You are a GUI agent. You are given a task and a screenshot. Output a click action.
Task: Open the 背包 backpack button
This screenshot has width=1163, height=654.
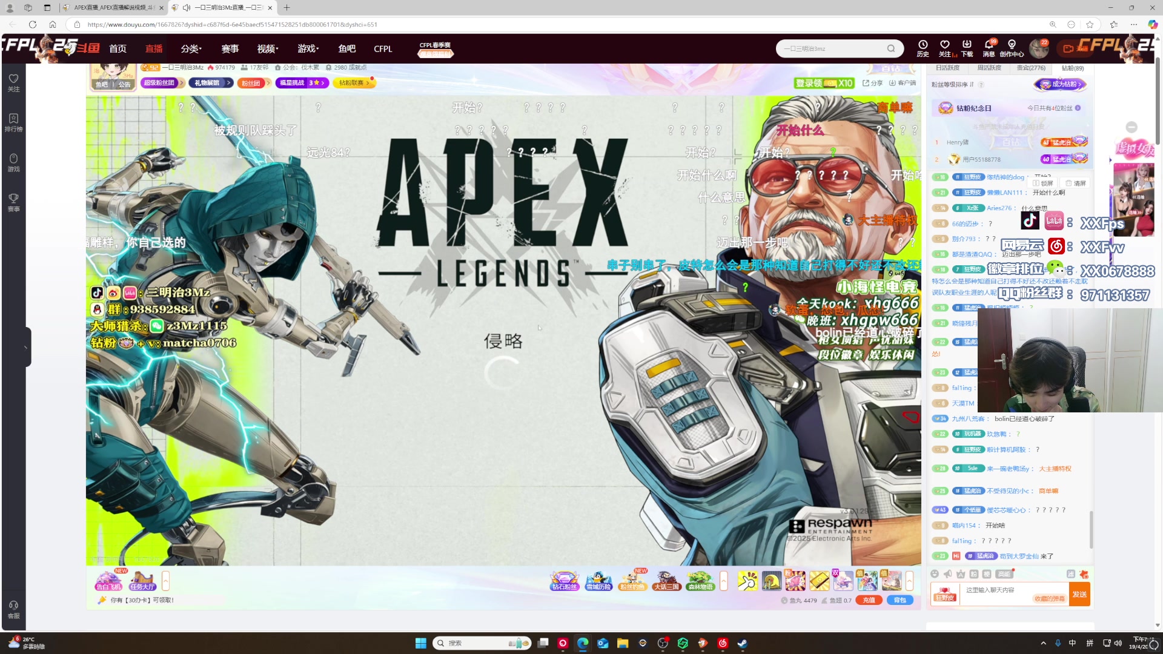pyautogui.click(x=900, y=600)
